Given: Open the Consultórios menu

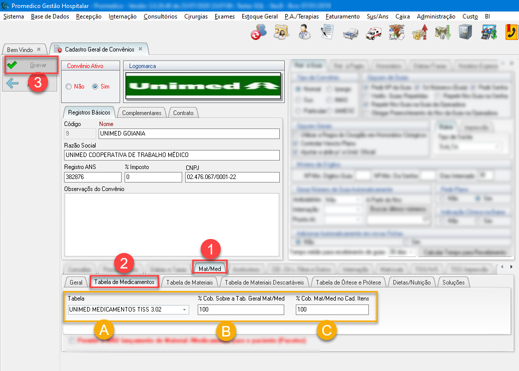Looking at the screenshot, I should [x=160, y=16].
